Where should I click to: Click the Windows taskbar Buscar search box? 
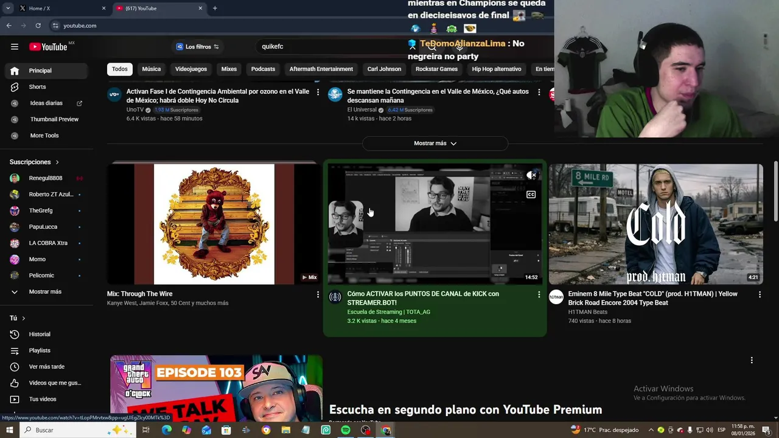78,430
